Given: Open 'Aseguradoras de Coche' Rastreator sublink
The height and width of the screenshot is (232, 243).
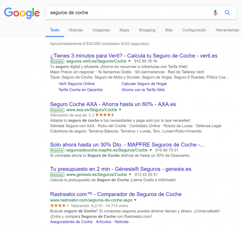Looking at the screenshot, I should [x=71, y=222].
